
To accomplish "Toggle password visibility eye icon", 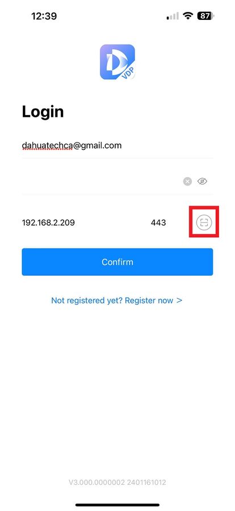I will point(202,181).
